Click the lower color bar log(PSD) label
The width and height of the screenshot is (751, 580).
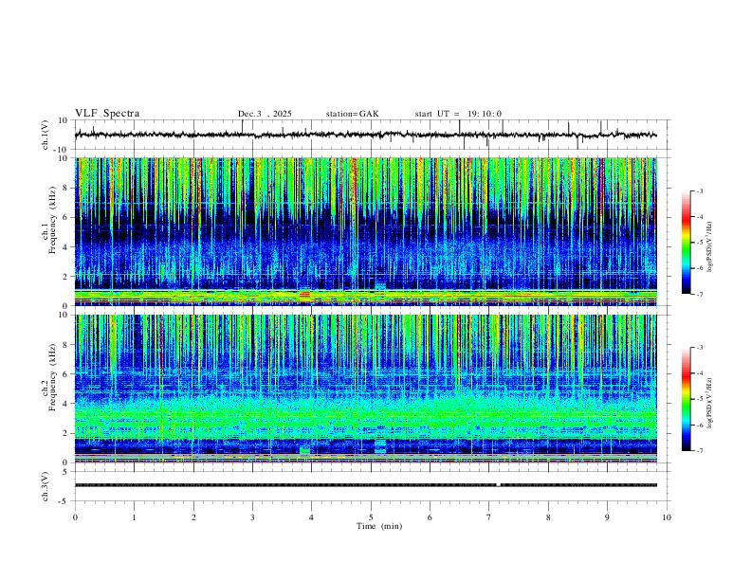[709, 404]
